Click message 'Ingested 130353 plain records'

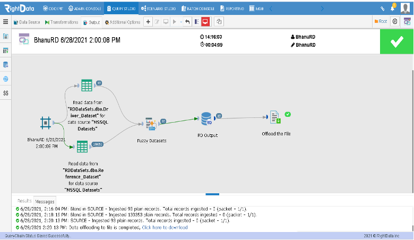coord(137,215)
